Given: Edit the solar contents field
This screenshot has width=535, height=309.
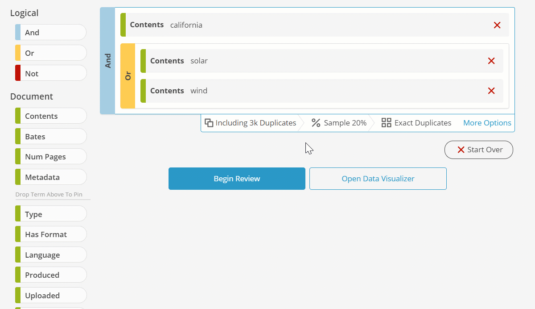Looking at the screenshot, I should (x=199, y=61).
